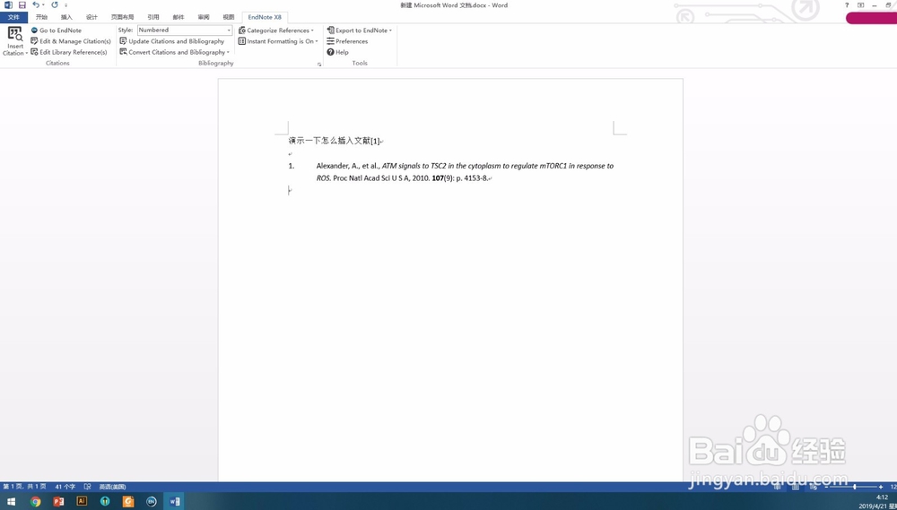Open Windows Start menu
Viewport: 897px width, 510px height.
pos(11,501)
